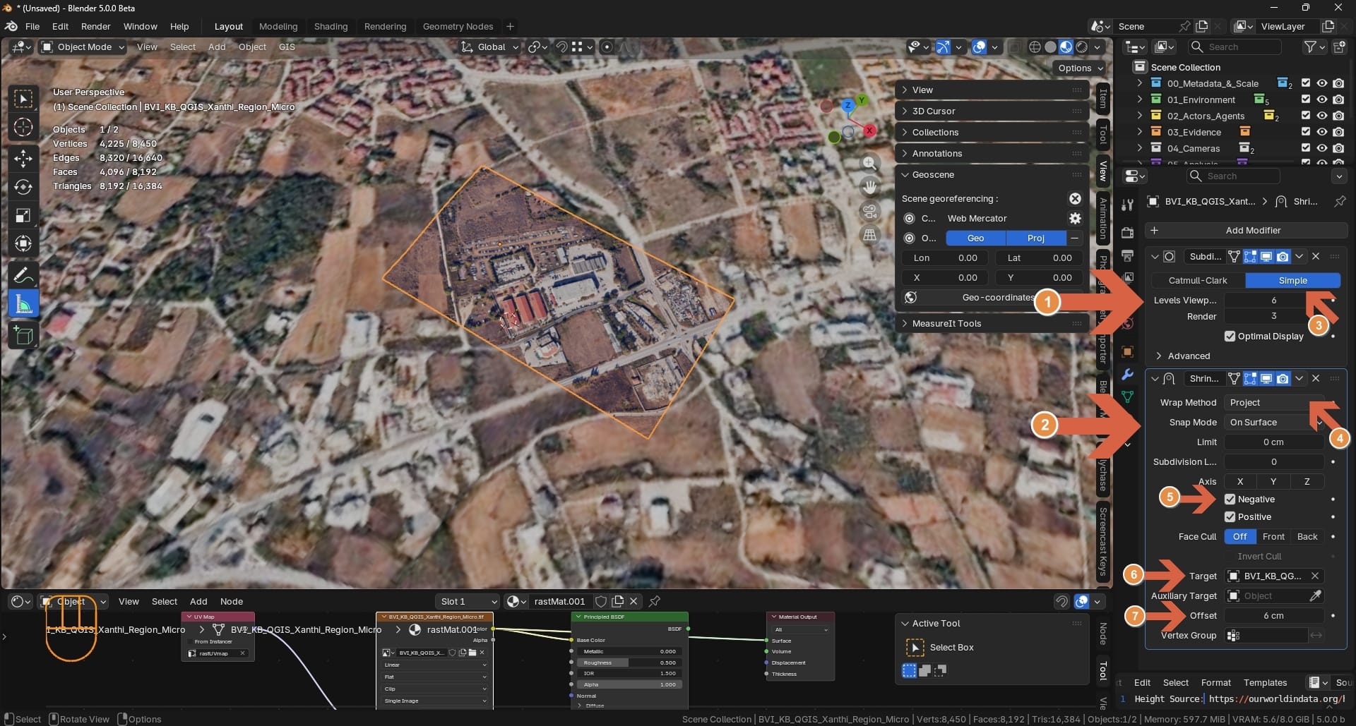Activate the Scale tool

(23, 215)
